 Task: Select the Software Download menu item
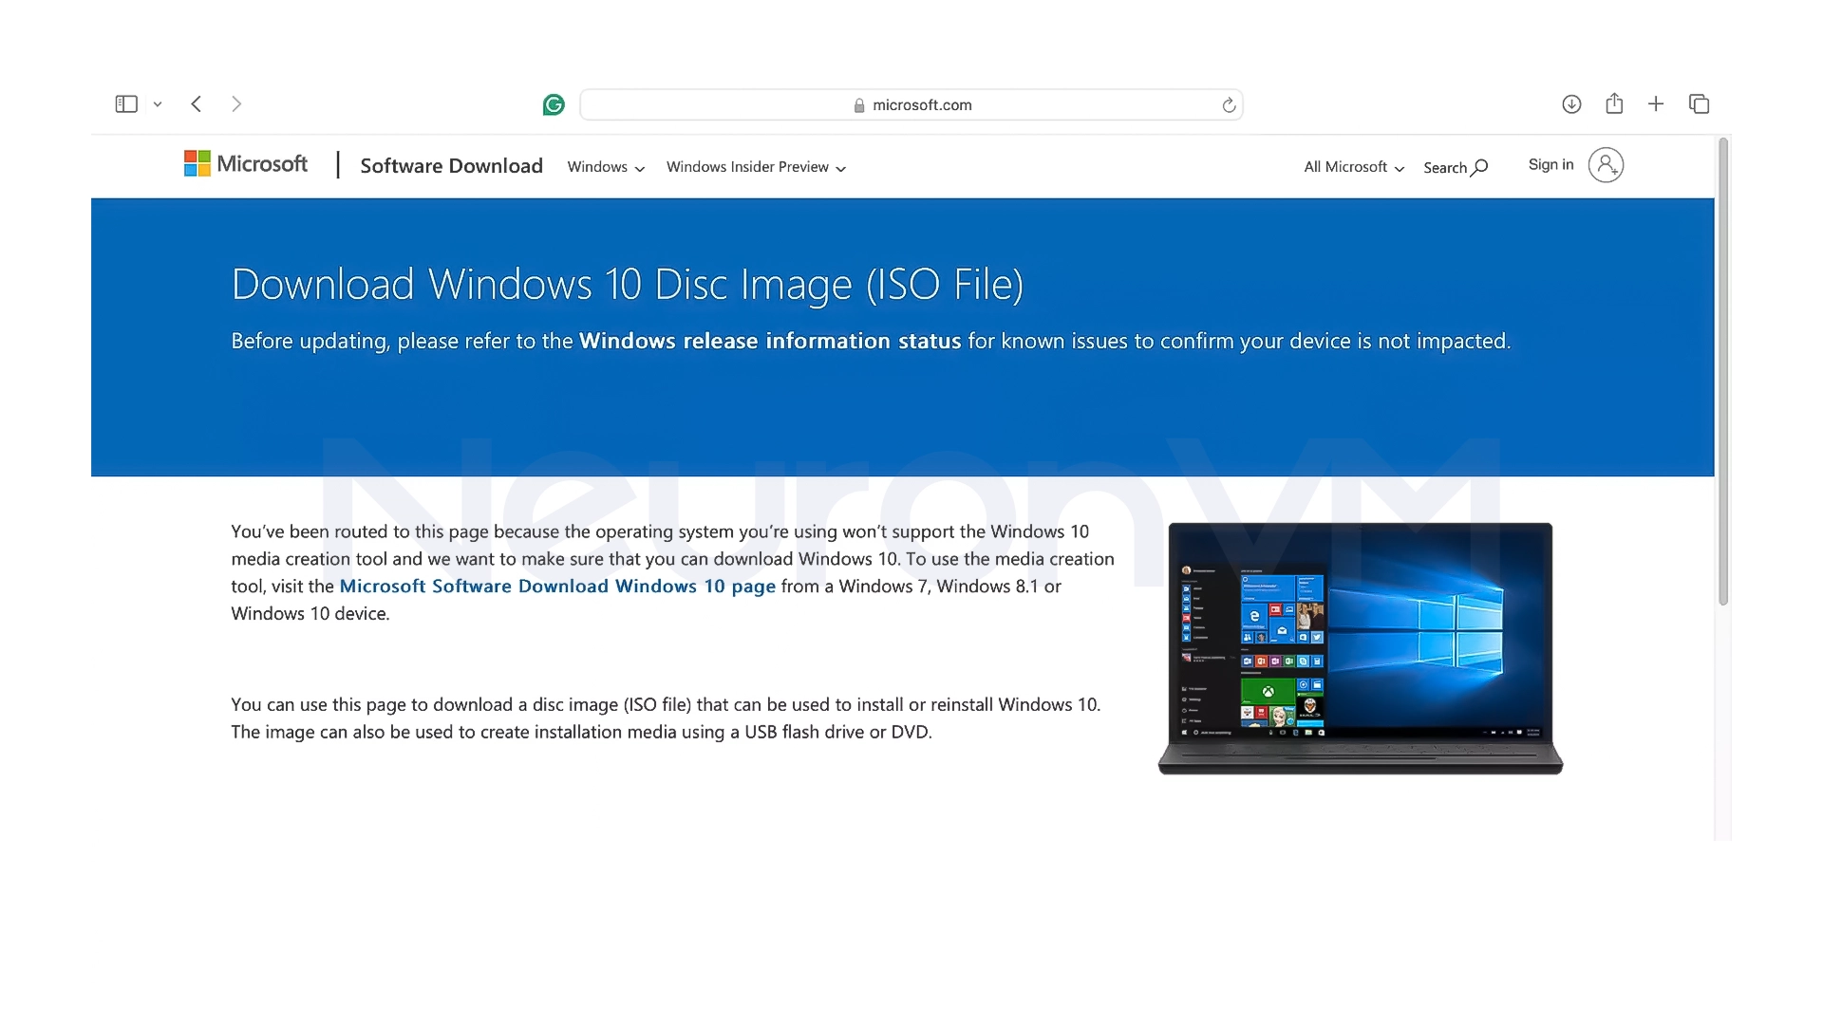451,165
